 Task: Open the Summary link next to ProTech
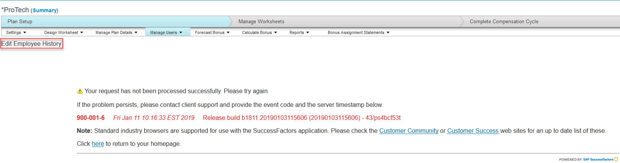tap(44, 10)
